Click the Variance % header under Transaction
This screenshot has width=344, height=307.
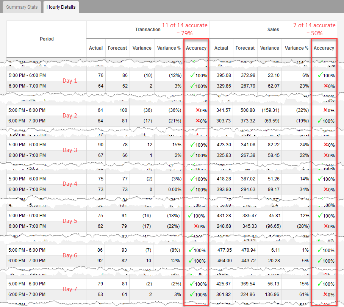click(x=169, y=48)
